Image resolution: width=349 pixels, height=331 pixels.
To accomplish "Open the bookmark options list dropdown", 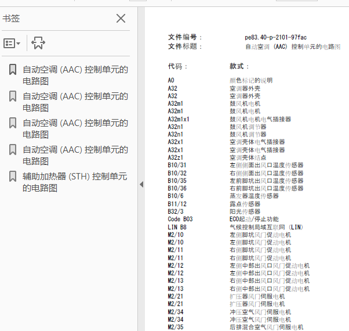I will click(12, 43).
